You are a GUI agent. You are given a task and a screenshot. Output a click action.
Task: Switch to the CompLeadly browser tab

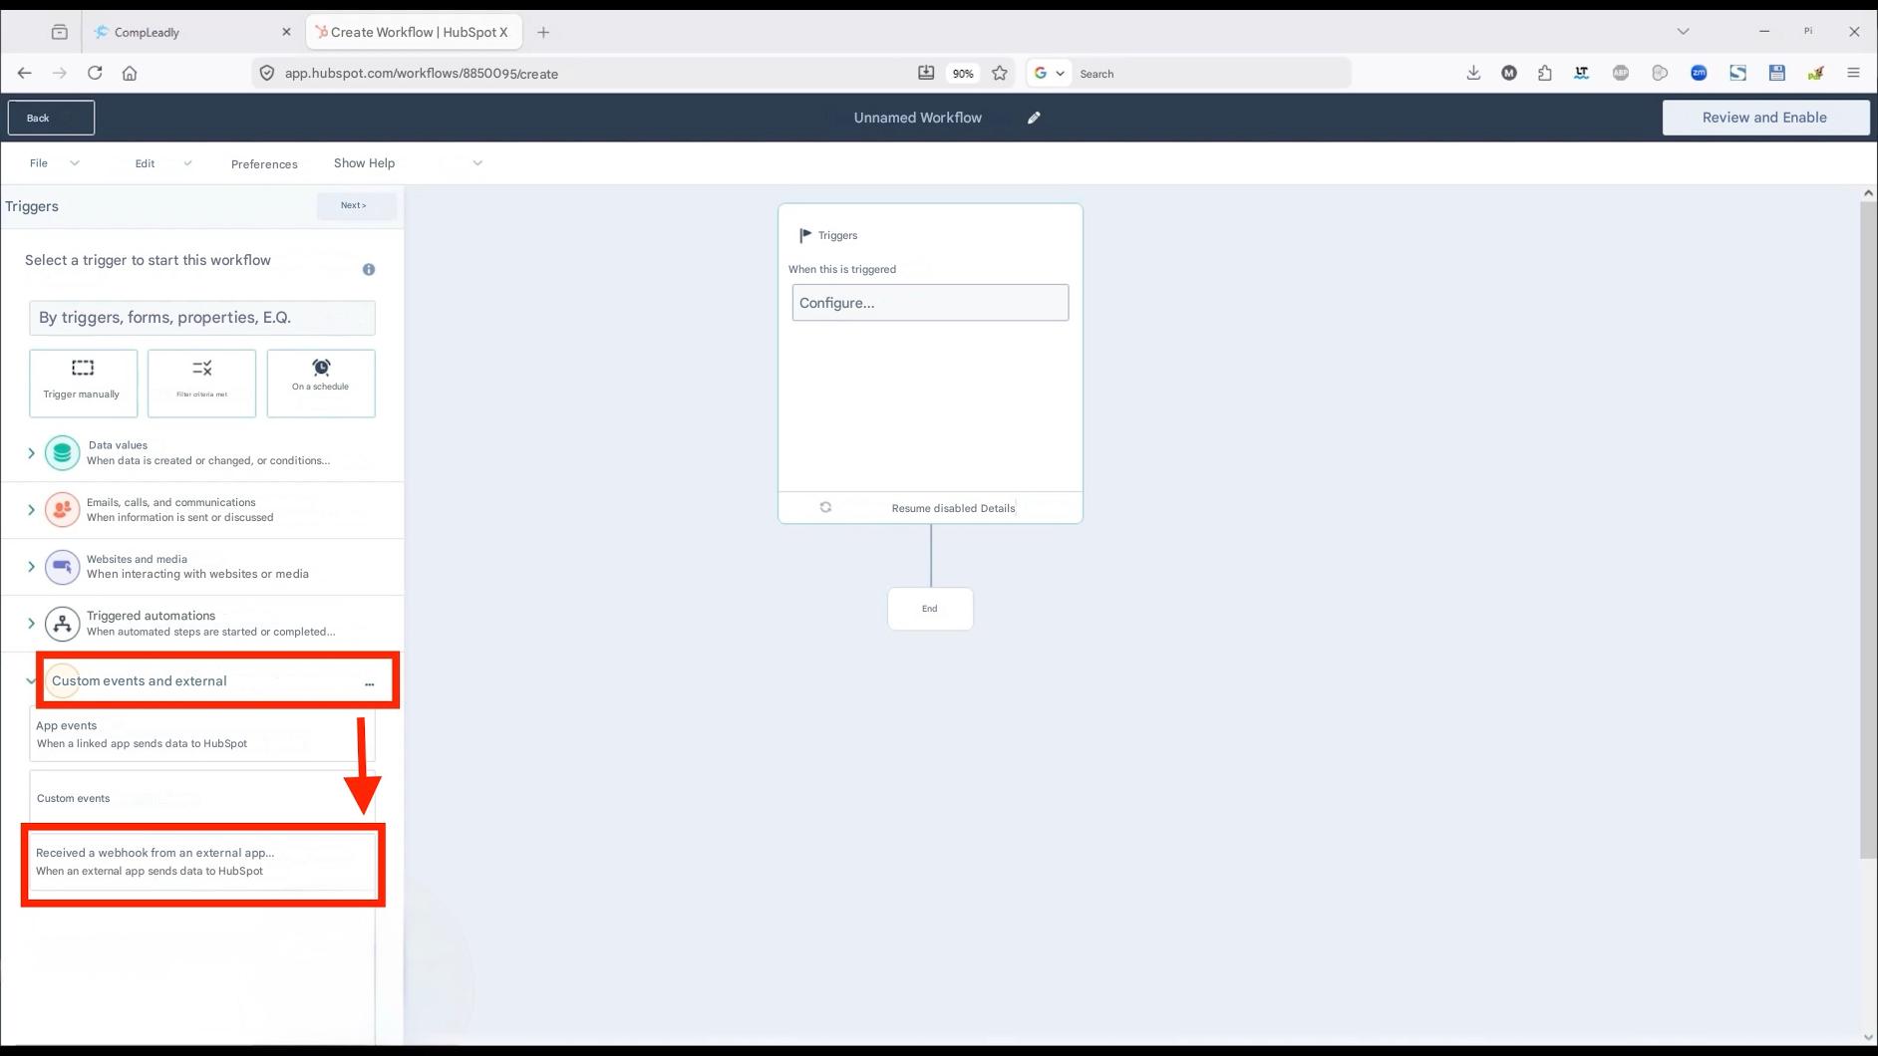(x=150, y=31)
